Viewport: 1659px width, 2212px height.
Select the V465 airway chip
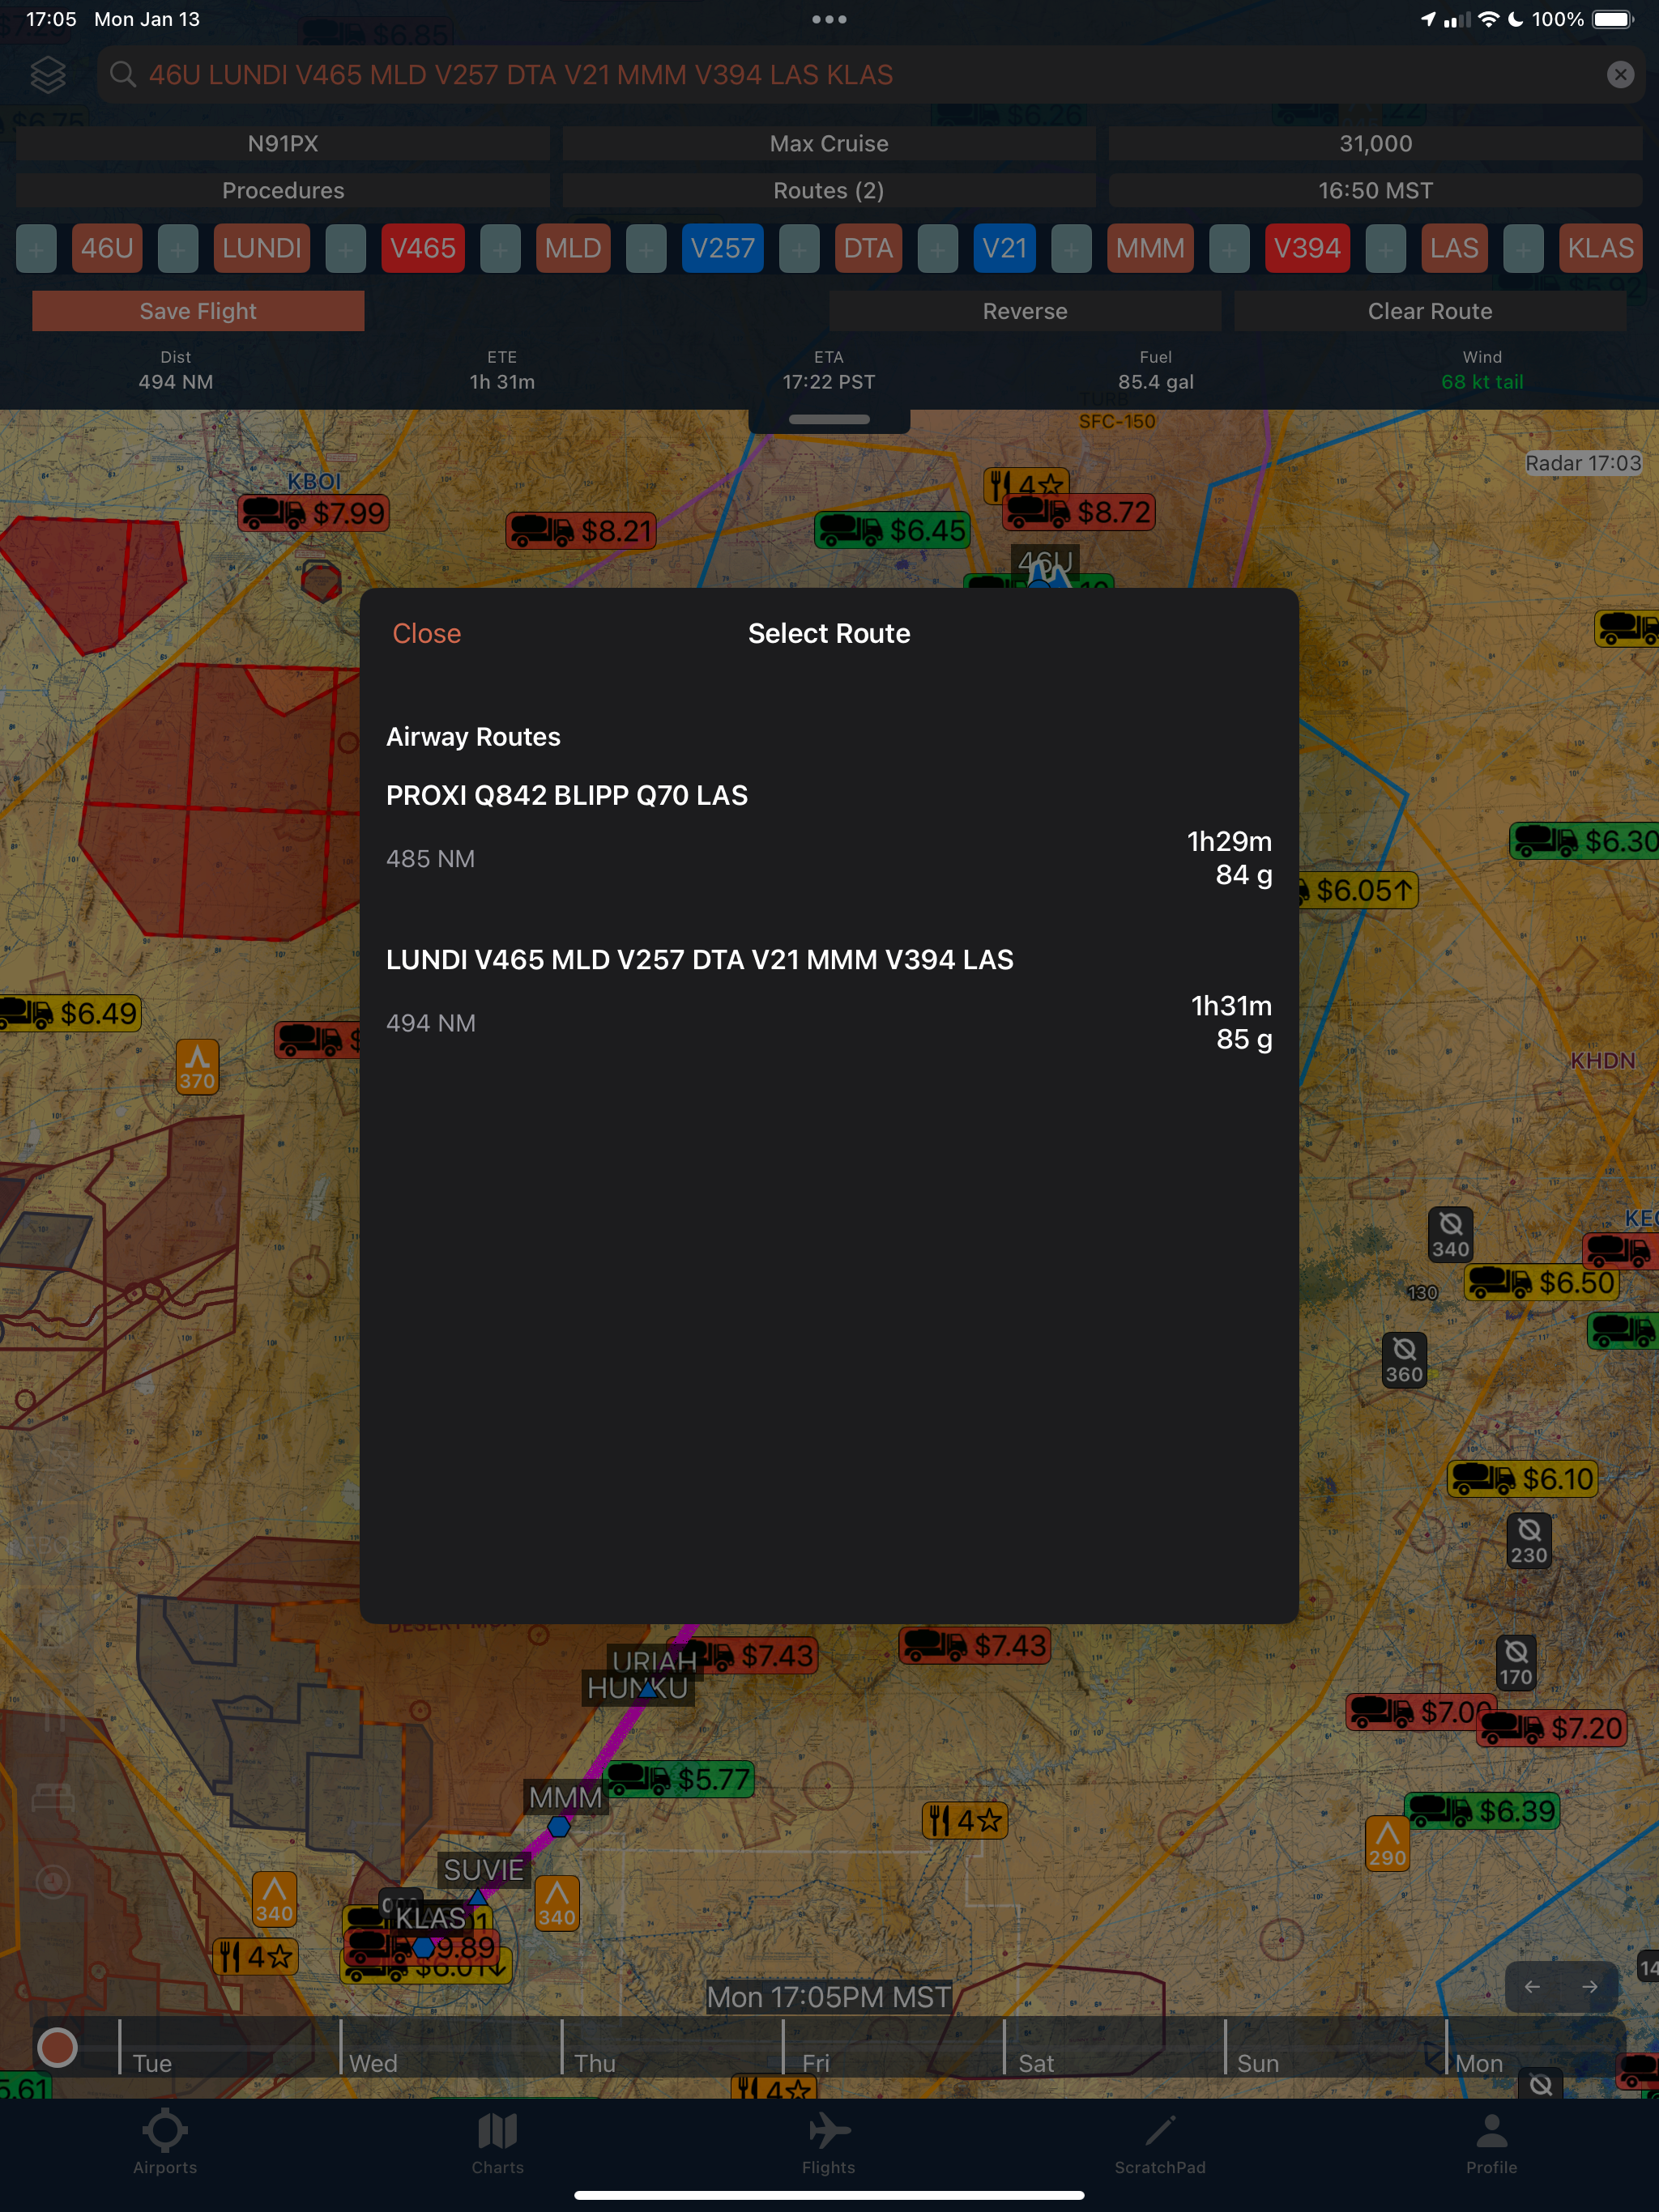(x=423, y=248)
